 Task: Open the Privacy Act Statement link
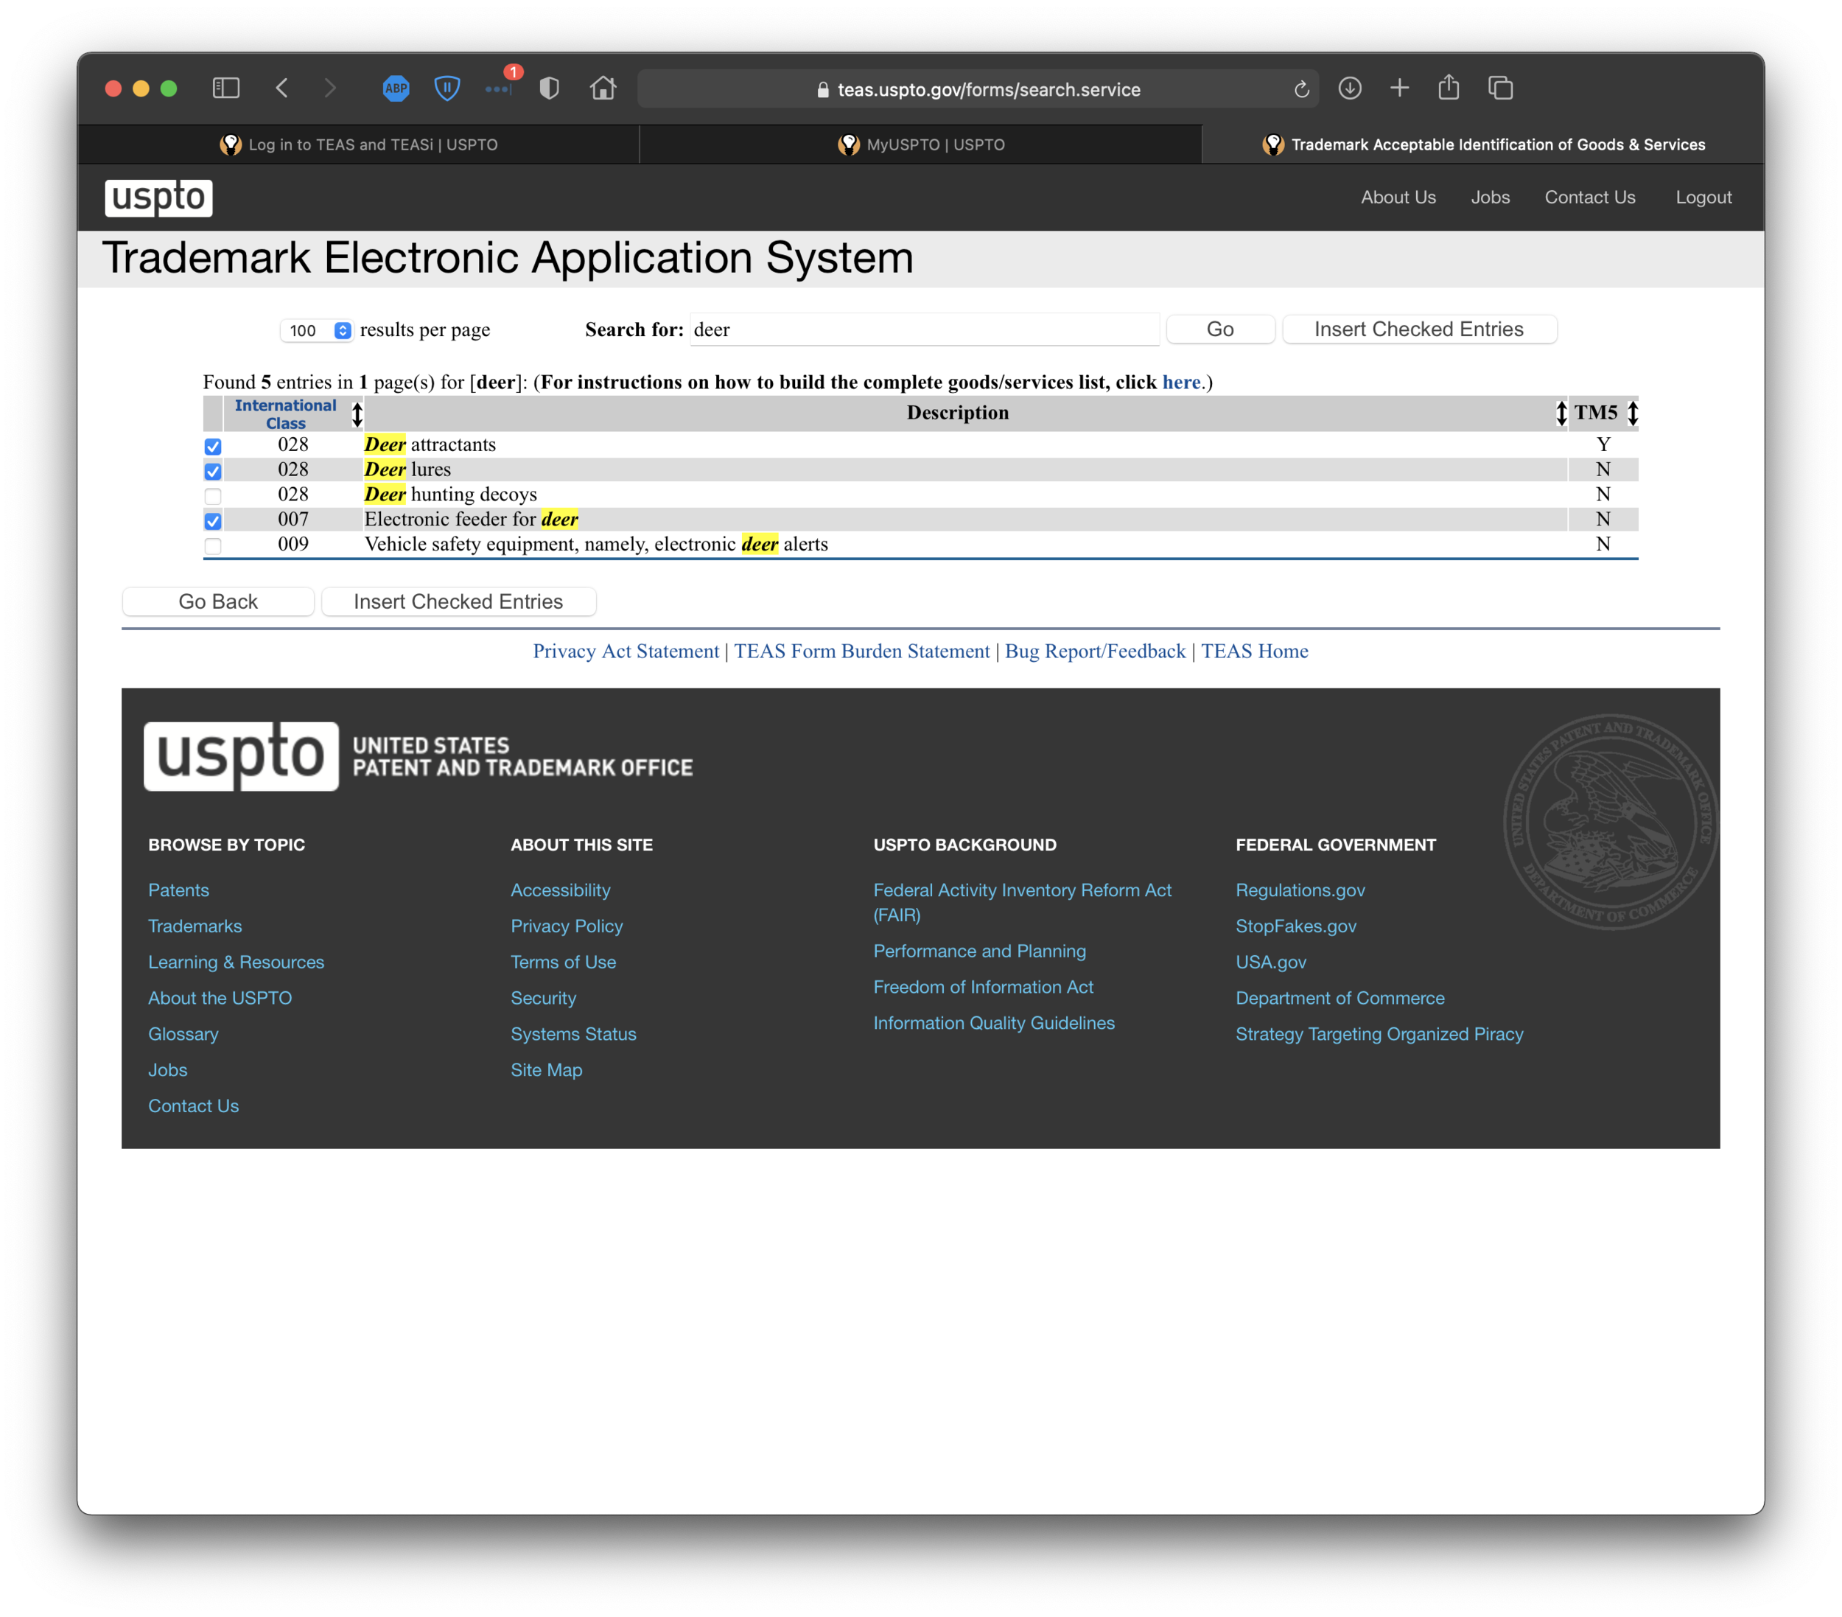(x=626, y=651)
